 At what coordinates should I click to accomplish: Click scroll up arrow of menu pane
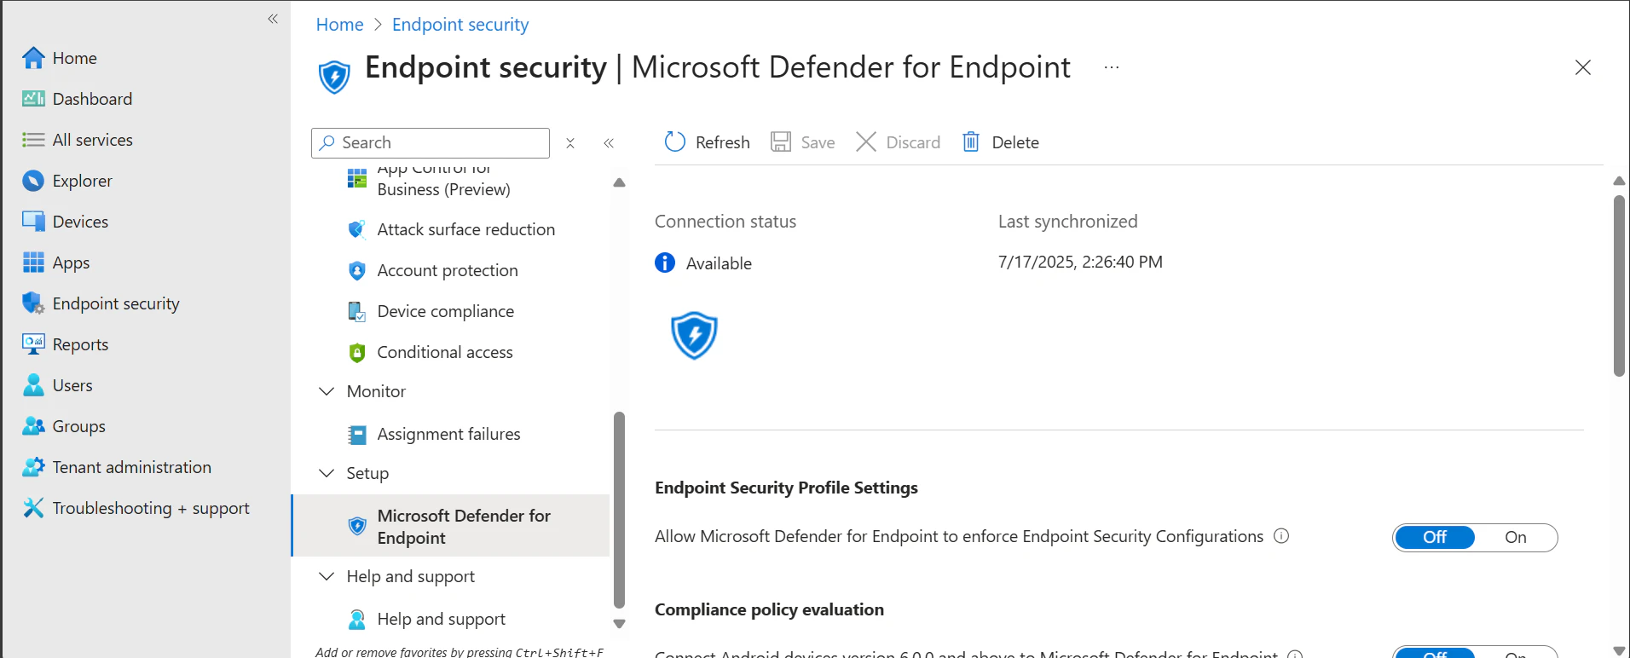point(619,182)
